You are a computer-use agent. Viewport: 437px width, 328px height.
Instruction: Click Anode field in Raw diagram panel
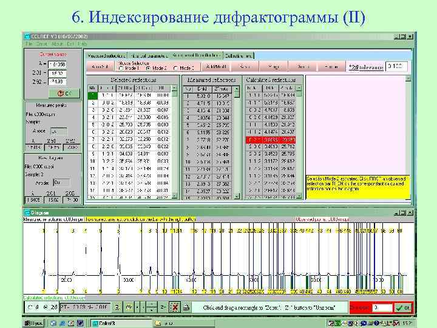coord(61,183)
